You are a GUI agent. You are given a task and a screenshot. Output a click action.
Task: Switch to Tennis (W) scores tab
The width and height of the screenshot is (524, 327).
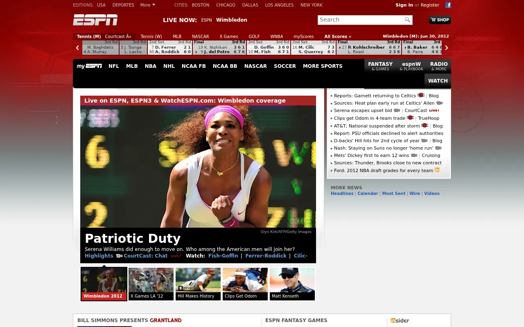coord(151,36)
